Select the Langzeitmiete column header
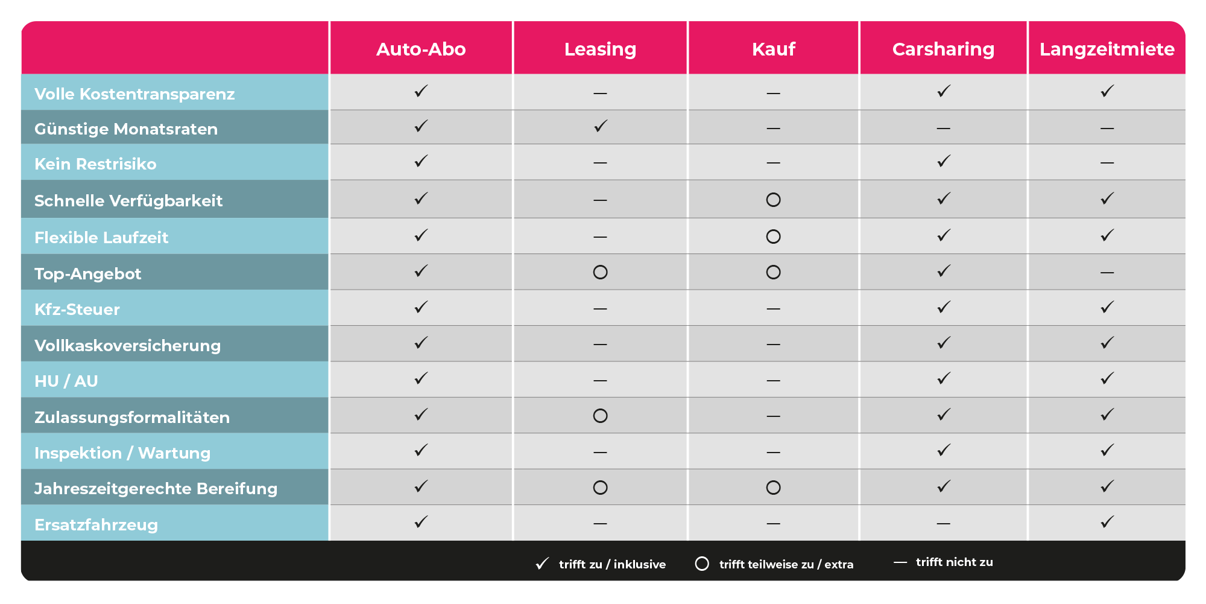 tap(1107, 49)
